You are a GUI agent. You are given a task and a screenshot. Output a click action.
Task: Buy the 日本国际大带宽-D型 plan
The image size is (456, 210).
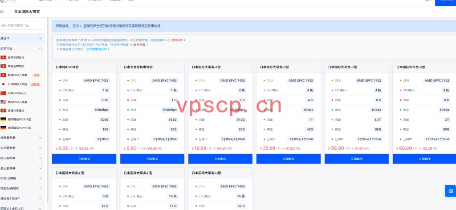point(424,158)
